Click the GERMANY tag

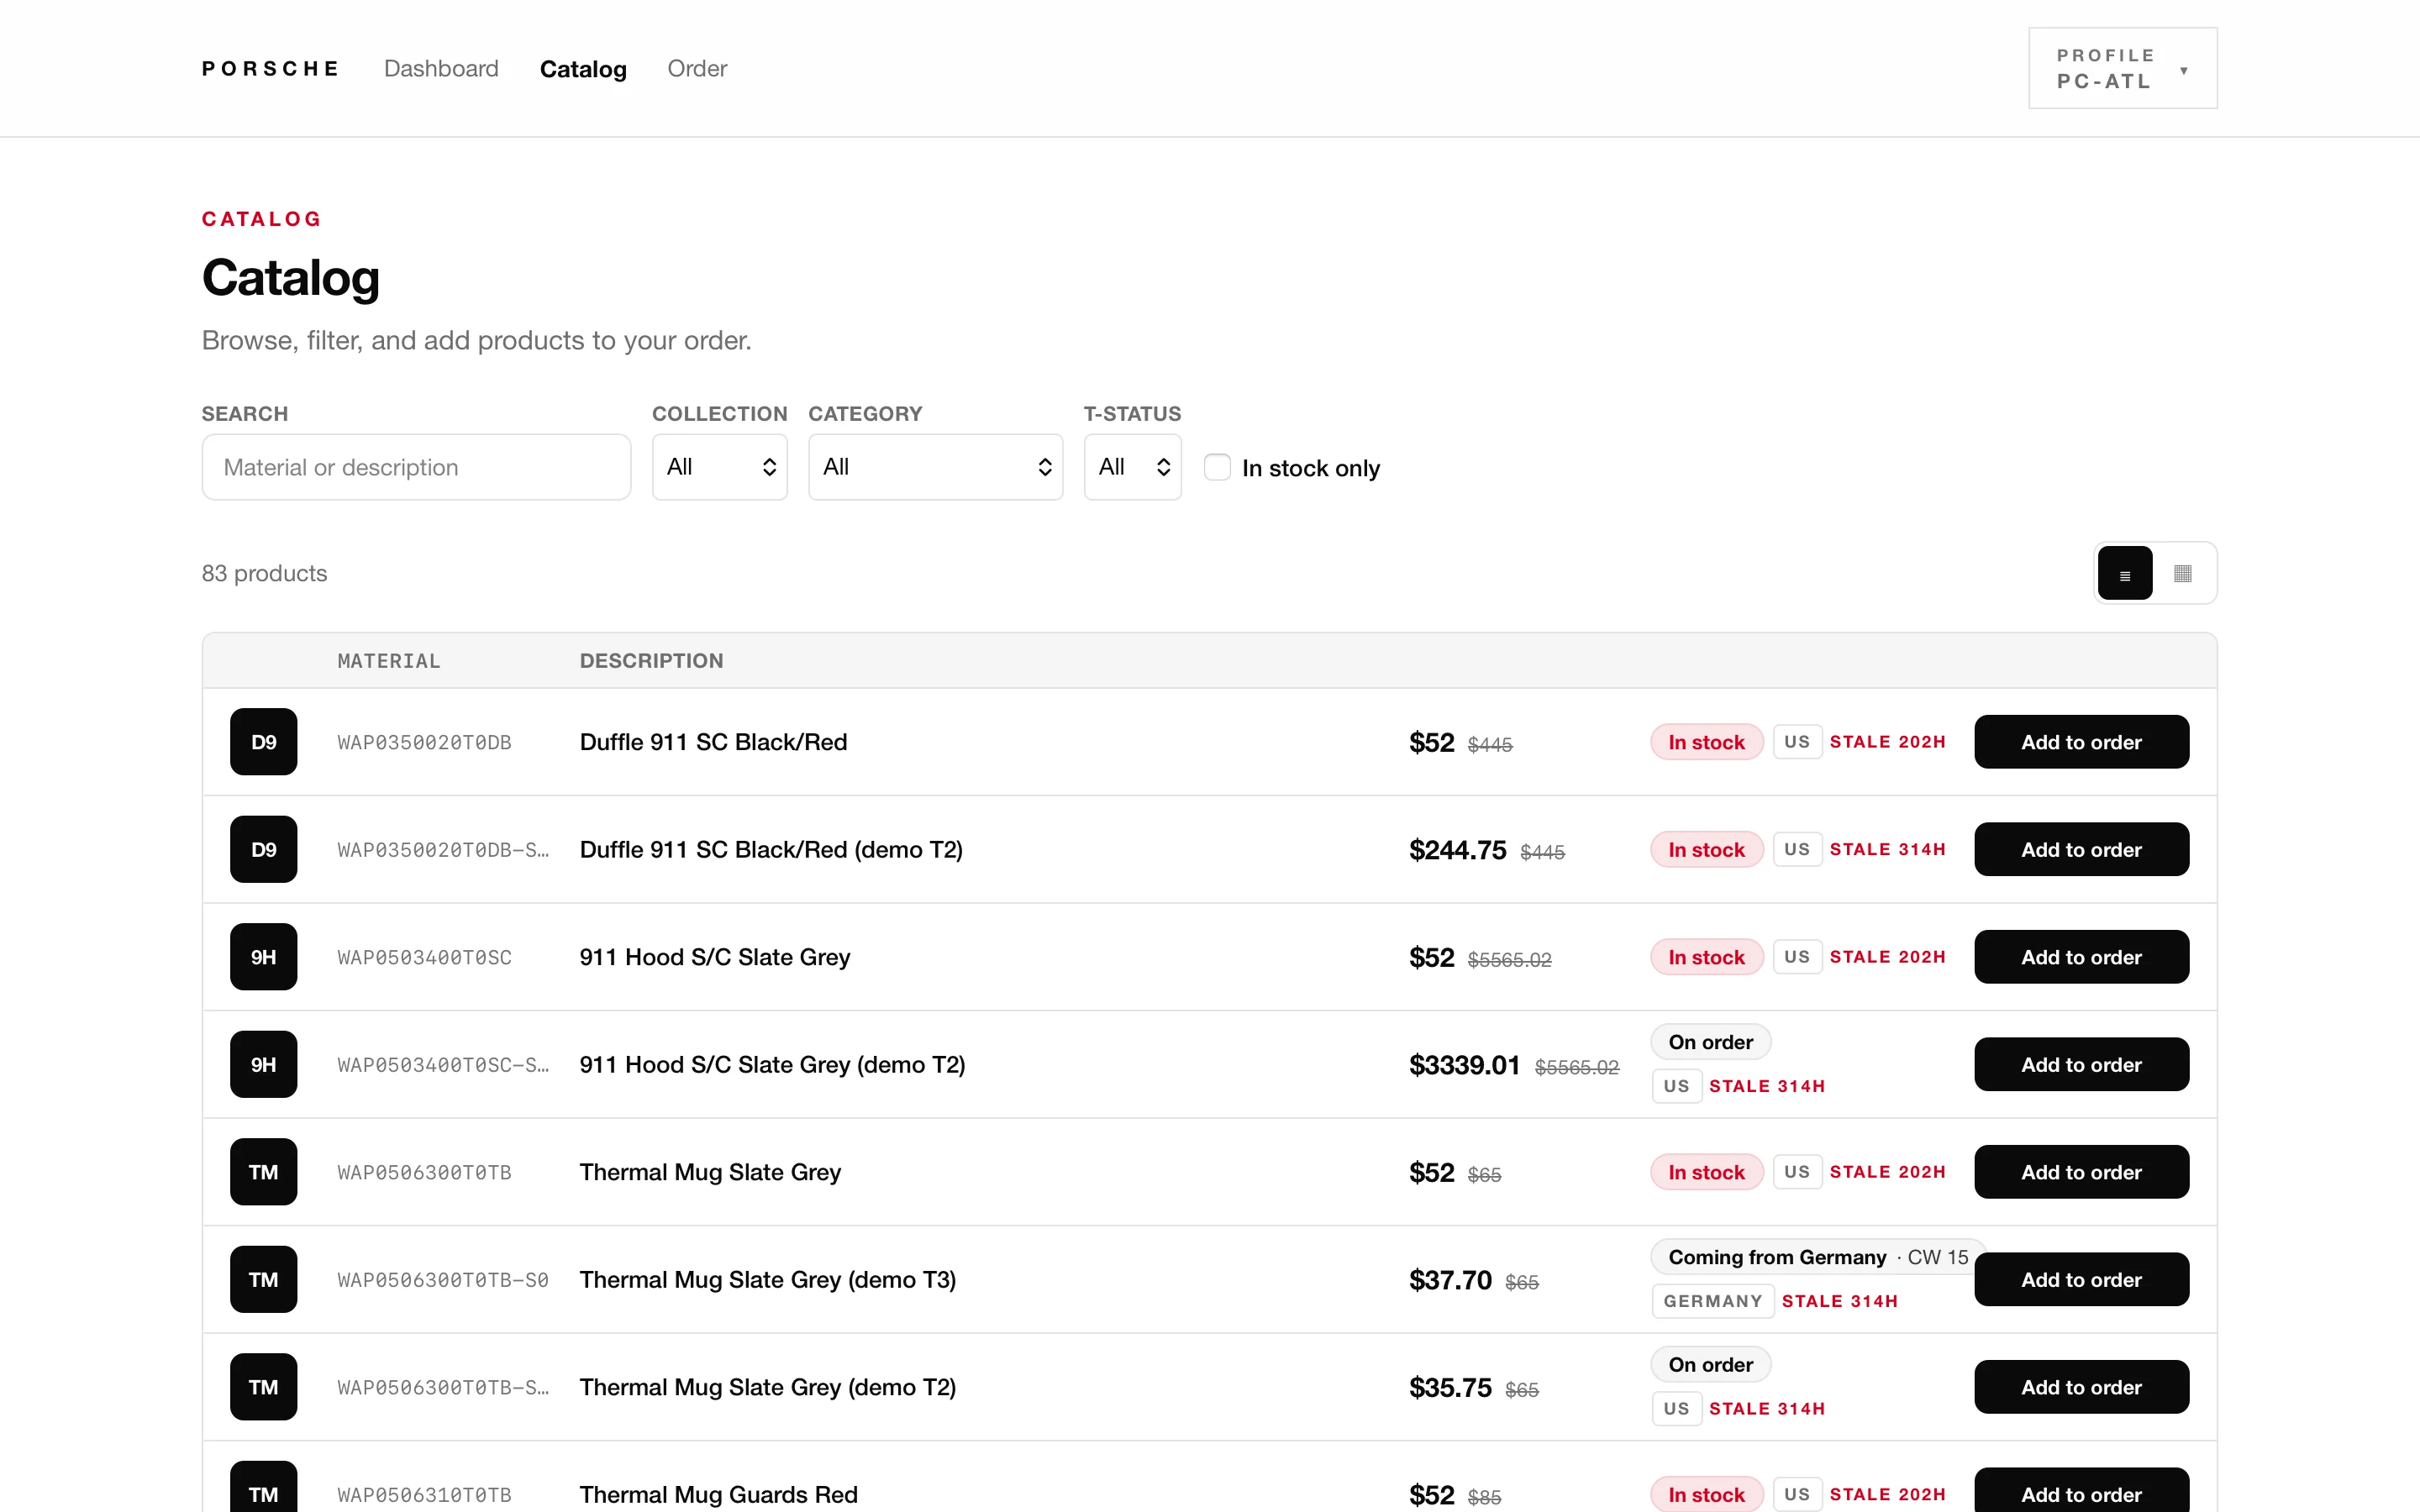(1712, 1301)
